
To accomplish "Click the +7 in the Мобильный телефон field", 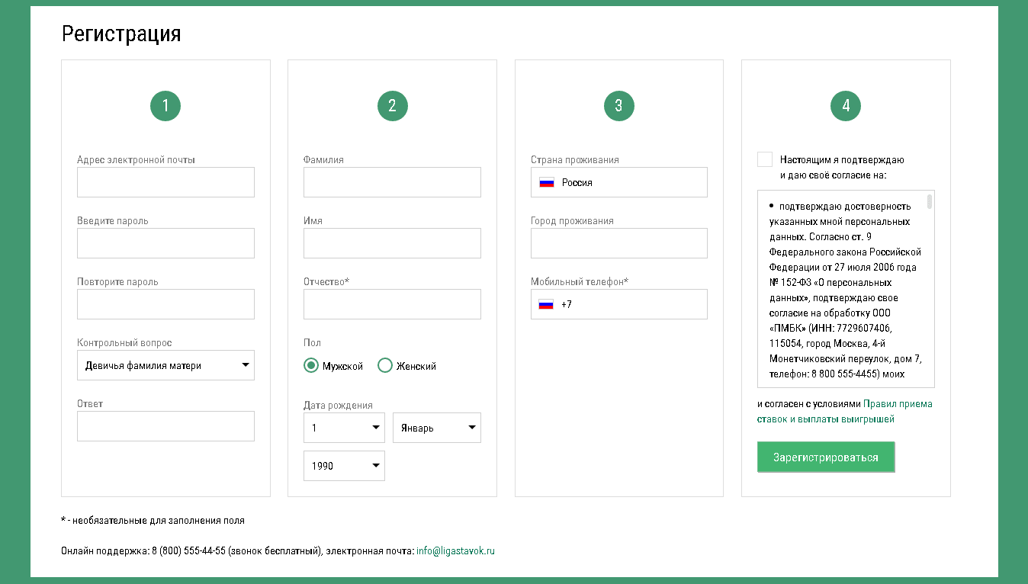I will tap(567, 304).
